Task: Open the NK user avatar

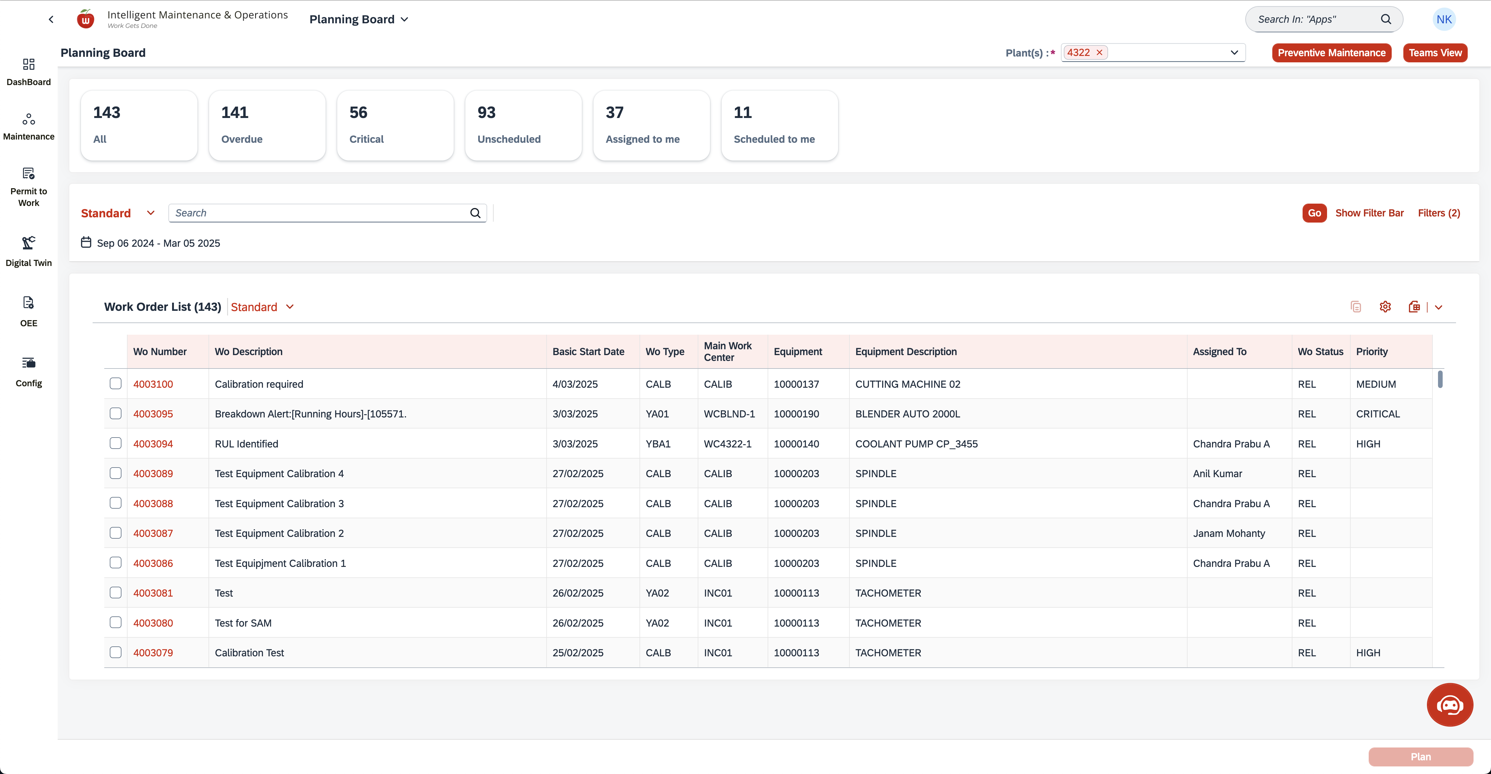Action: click(x=1444, y=19)
